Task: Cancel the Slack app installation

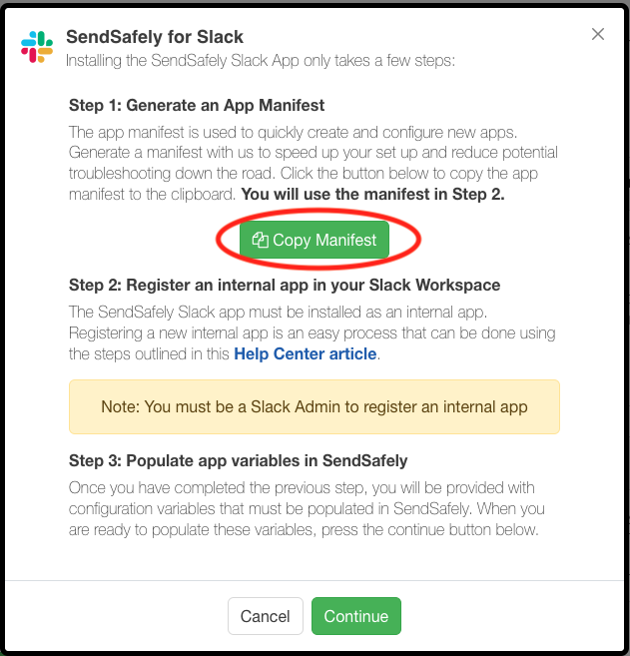Action: click(265, 616)
